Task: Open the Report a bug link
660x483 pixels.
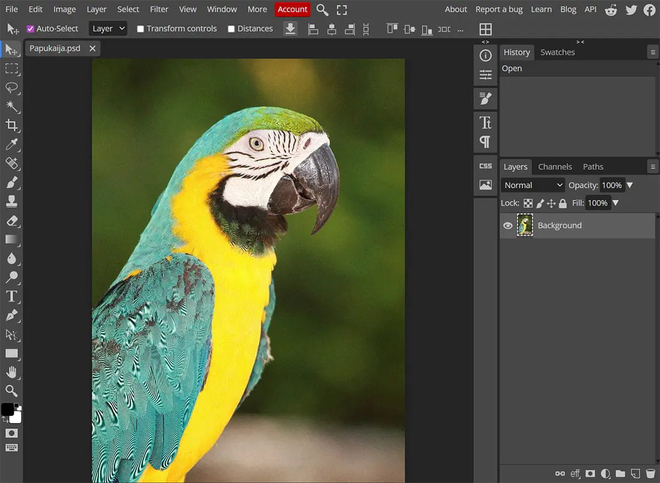Action: 499,9
